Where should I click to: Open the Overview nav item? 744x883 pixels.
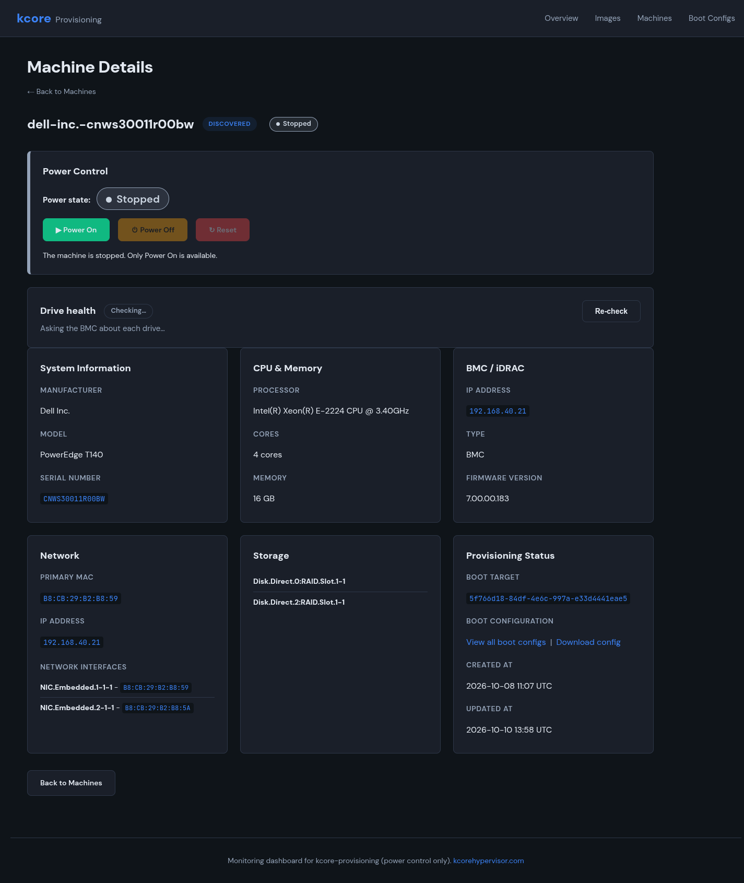click(x=561, y=18)
